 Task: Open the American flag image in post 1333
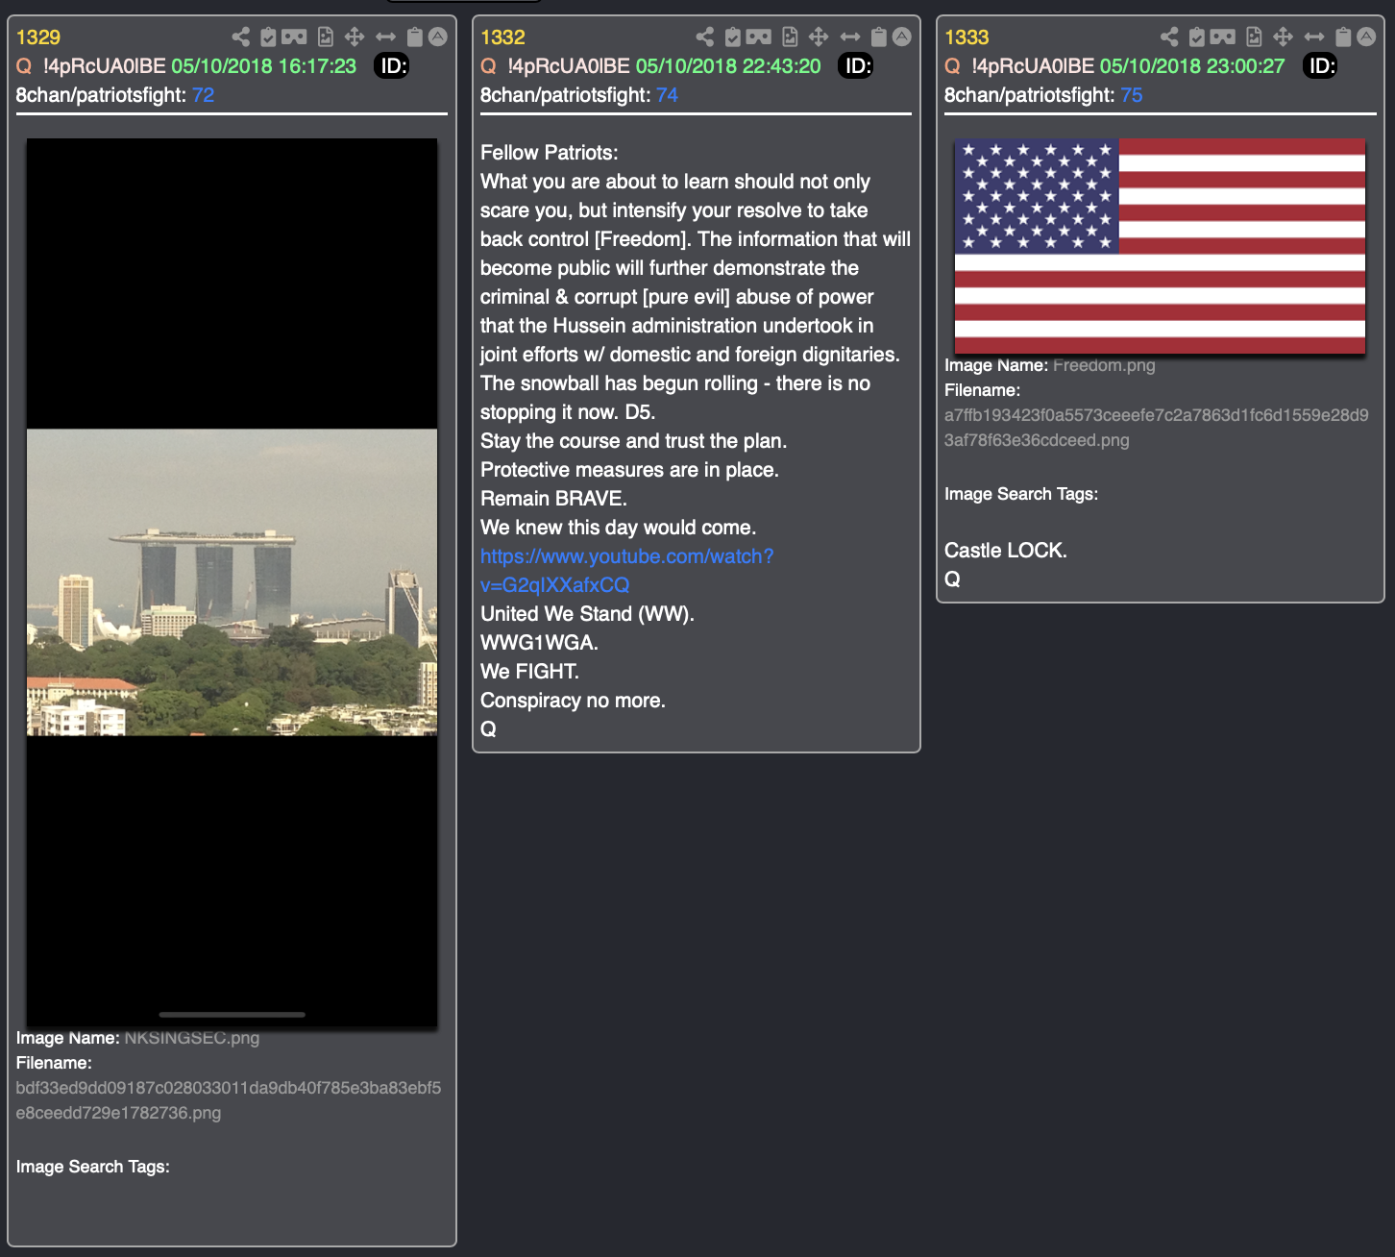click(1160, 246)
